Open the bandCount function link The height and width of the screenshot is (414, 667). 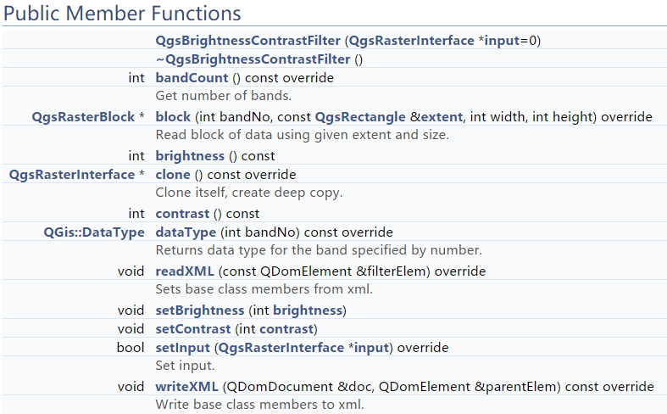192,78
